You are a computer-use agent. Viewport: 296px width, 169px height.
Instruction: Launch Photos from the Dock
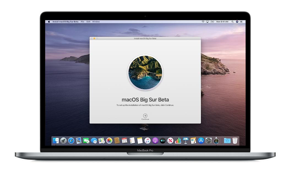coord(109,141)
